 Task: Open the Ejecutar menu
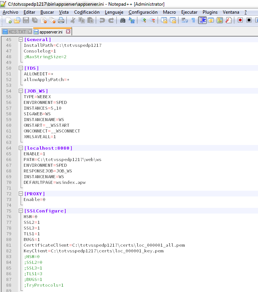coord(189,12)
